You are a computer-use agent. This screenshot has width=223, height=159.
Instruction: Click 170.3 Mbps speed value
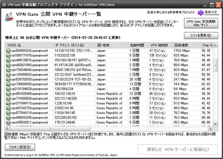pos(182,51)
